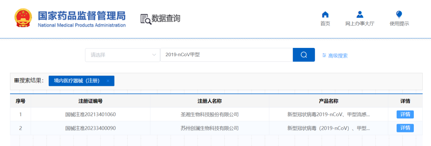Click the 产品名称 column header
This screenshot has width=431, height=146.
tap(328, 101)
